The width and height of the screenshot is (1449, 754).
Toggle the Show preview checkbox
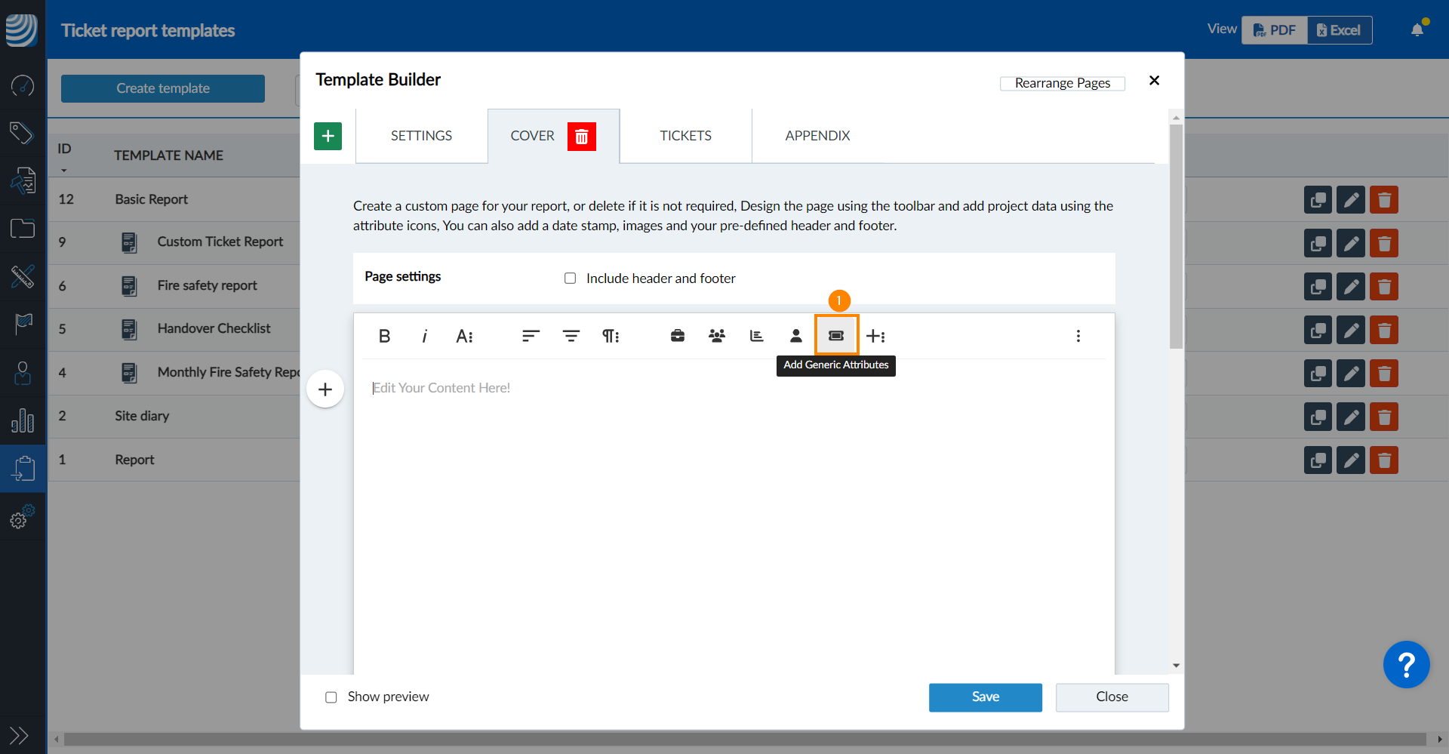(x=331, y=697)
